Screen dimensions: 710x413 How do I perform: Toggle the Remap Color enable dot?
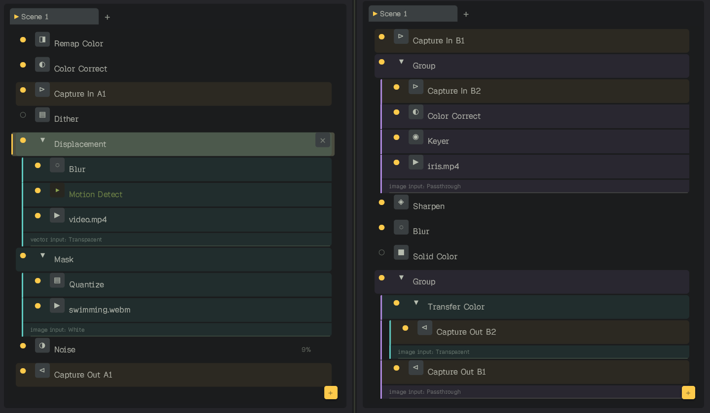click(x=23, y=39)
